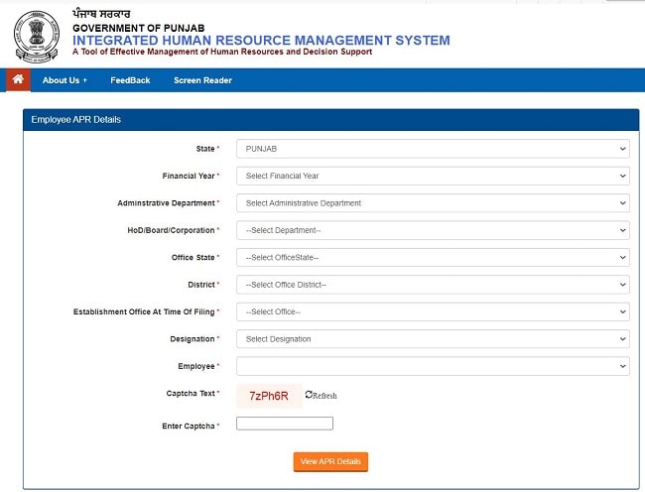Click the Government of Punjab emblem logo

[37, 37]
